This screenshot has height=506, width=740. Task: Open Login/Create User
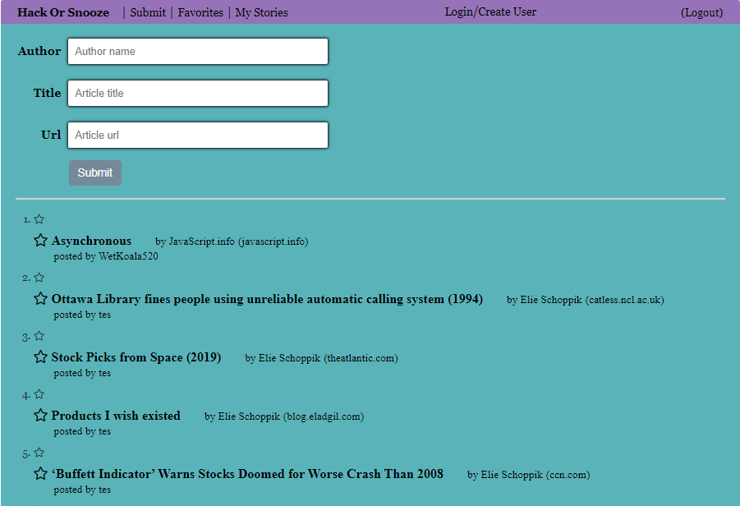(x=490, y=12)
